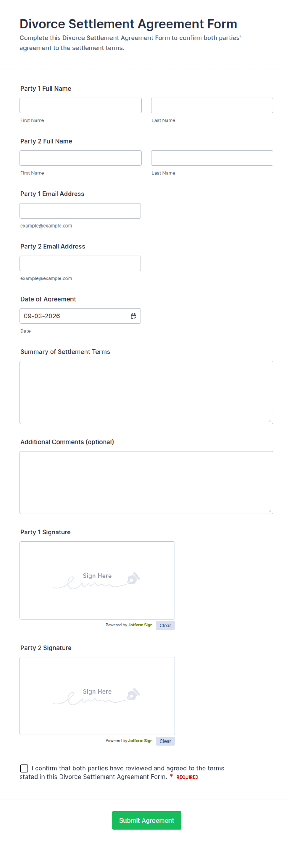
Task: Click the pen icon in Party 2 signature
Action: [133, 694]
